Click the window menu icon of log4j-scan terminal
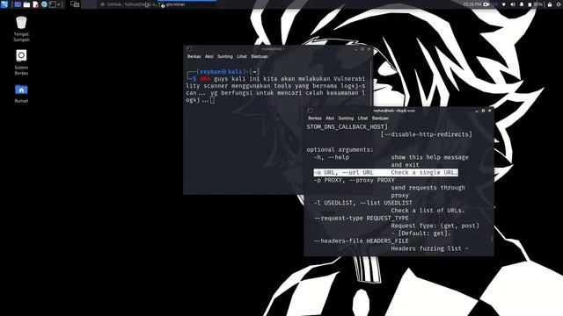This screenshot has width=563, height=316. 310,111
